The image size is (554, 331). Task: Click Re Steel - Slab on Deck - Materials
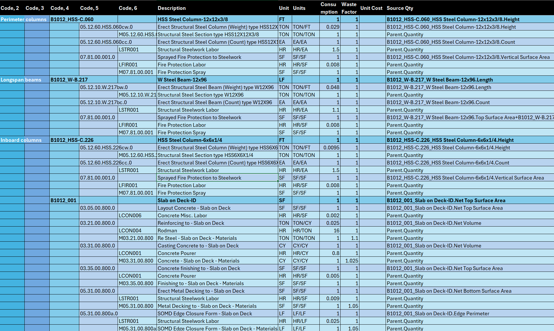[x=217, y=238]
